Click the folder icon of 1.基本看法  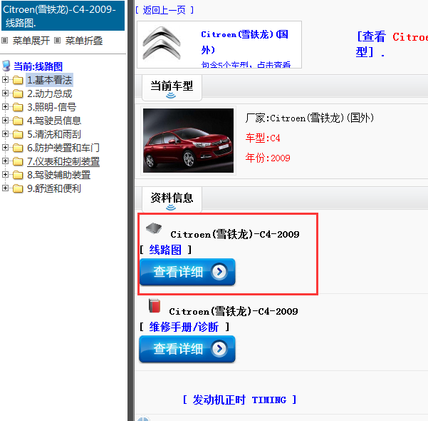pyautogui.click(x=18, y=80)
